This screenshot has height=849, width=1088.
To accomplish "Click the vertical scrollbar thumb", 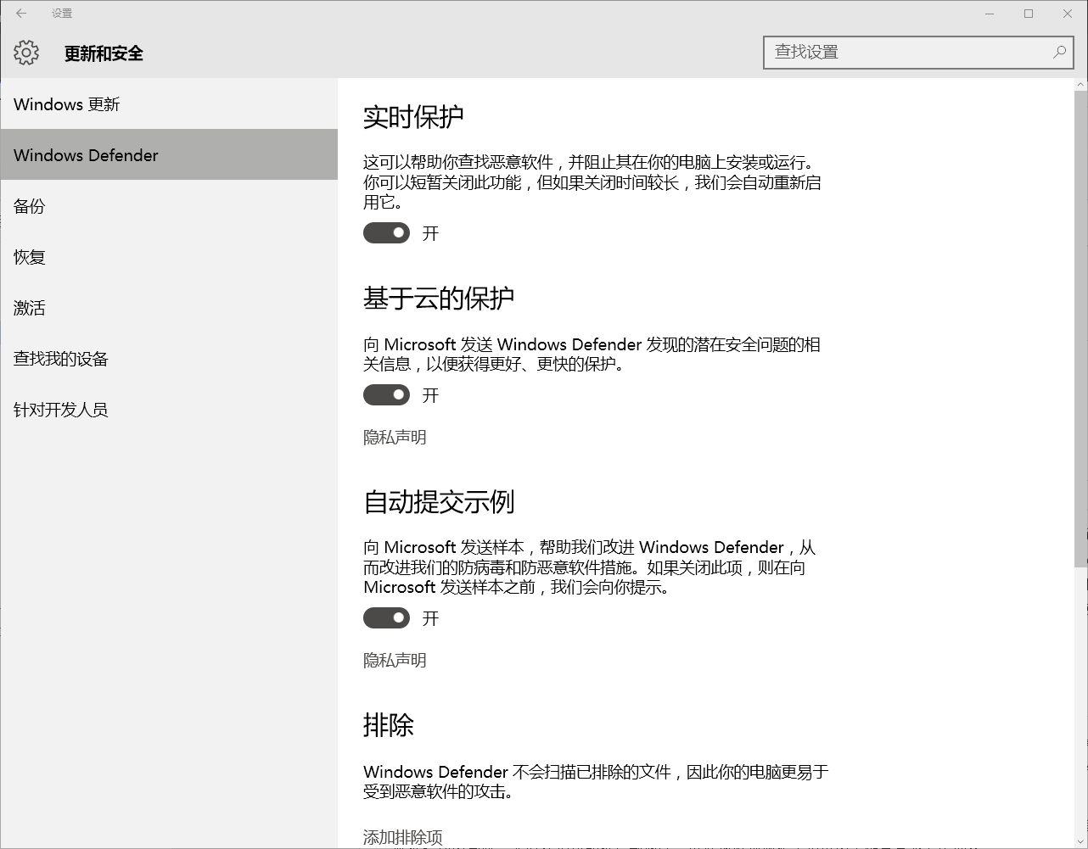I will click(x=1080, y=329).
